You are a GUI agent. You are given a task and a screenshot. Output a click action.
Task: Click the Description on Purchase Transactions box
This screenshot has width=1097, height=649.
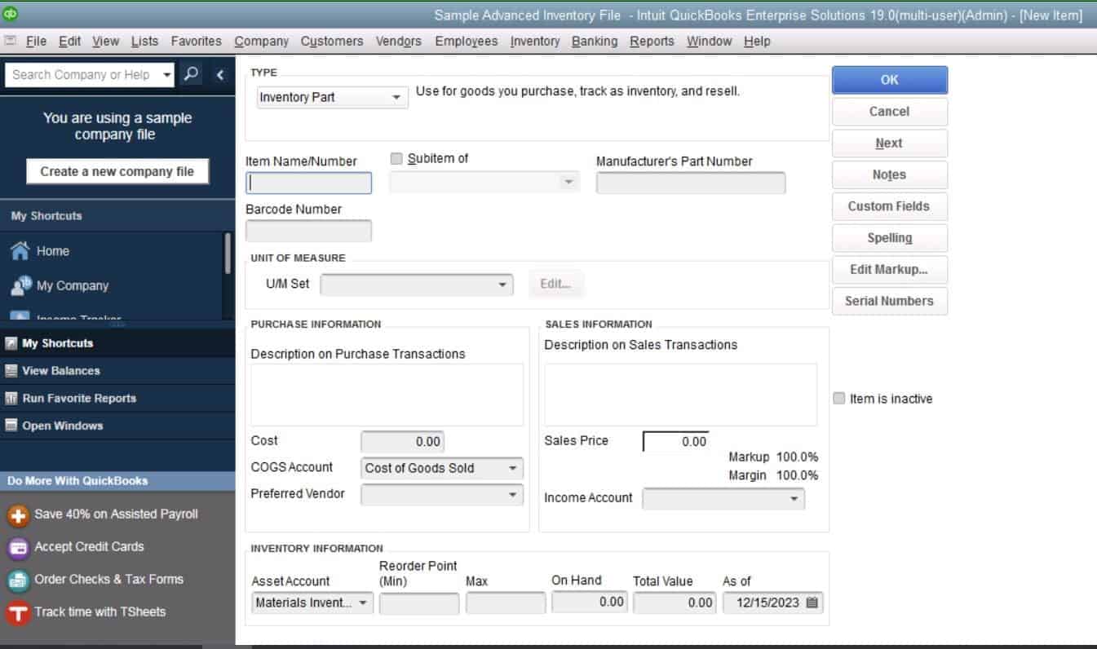387,395
